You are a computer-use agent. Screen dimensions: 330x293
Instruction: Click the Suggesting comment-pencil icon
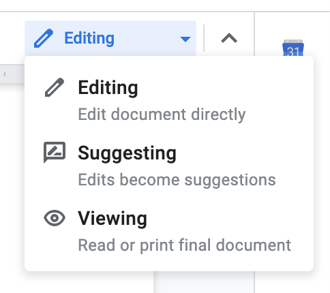point(55,153)
